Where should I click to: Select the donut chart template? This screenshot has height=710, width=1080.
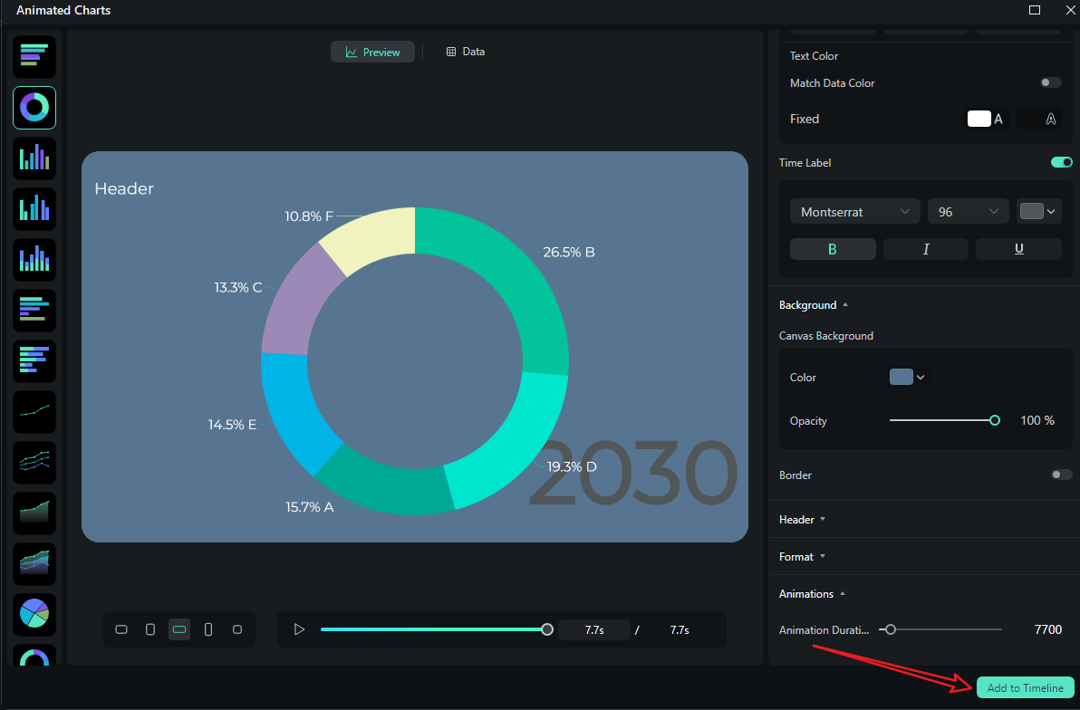click(34, 108)
